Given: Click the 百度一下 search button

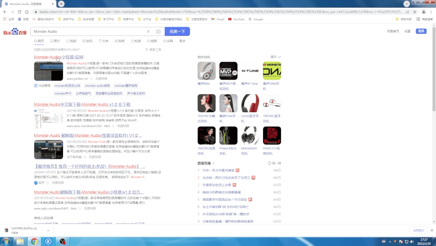Looking at the screenshot, I should point(178,31).
